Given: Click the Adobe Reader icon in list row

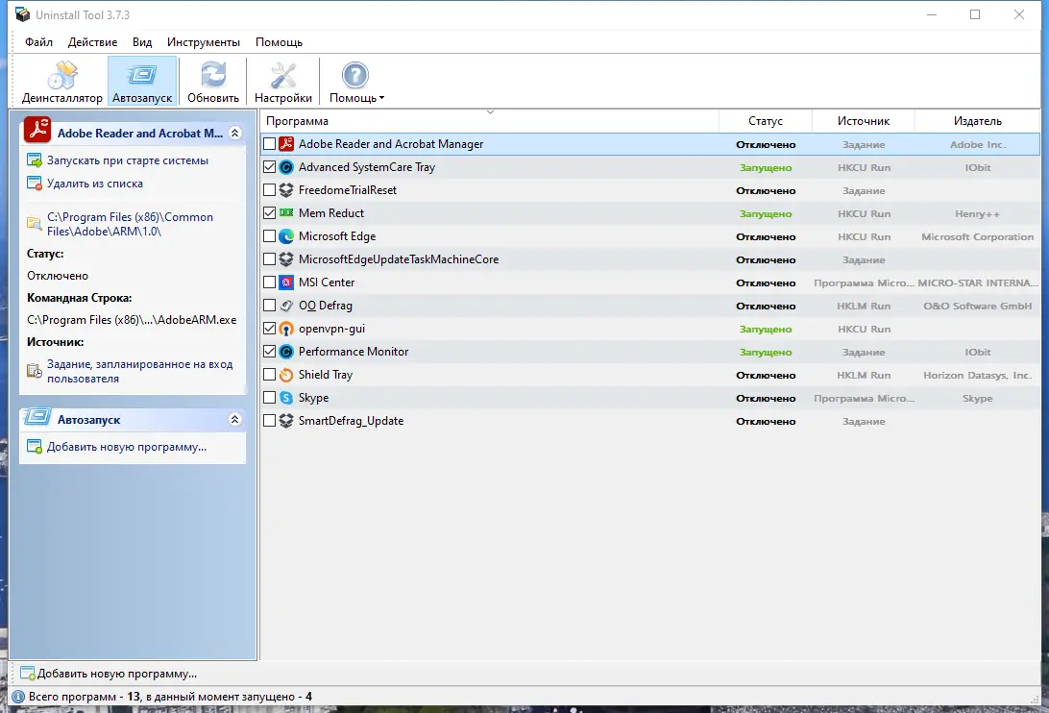Looking at the screenshot, I should point(286,144).
